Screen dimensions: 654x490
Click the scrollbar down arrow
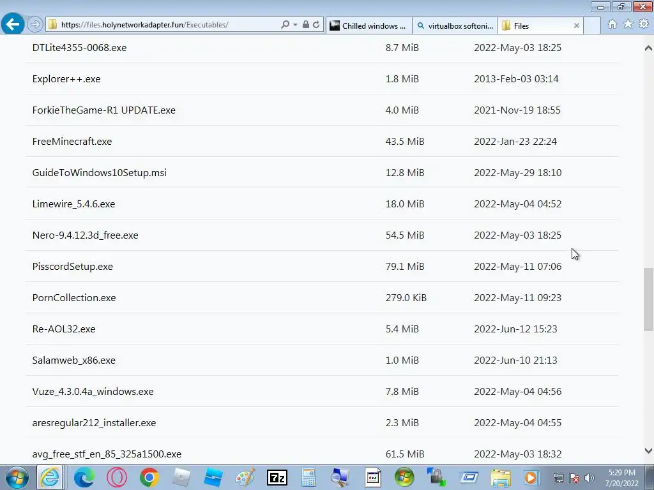pos(648,450)
